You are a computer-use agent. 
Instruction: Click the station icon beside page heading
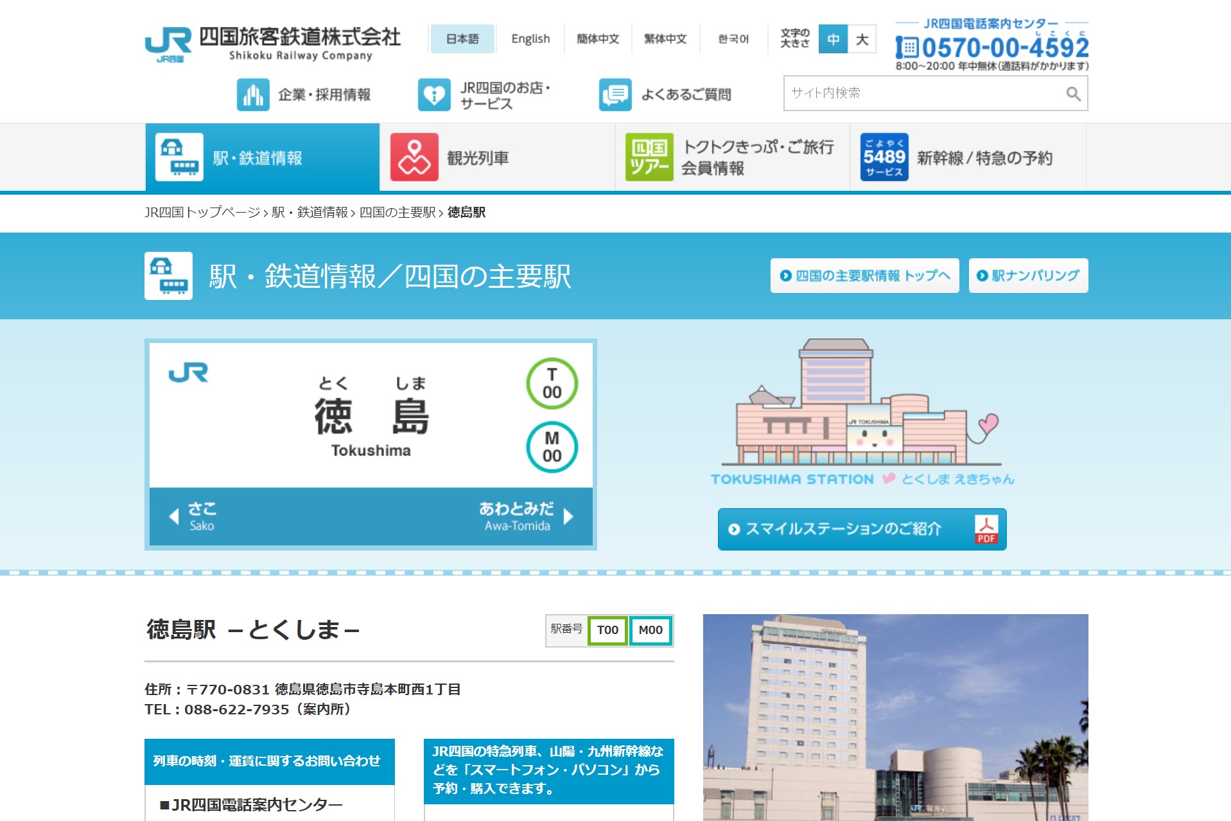pos(168,276)
